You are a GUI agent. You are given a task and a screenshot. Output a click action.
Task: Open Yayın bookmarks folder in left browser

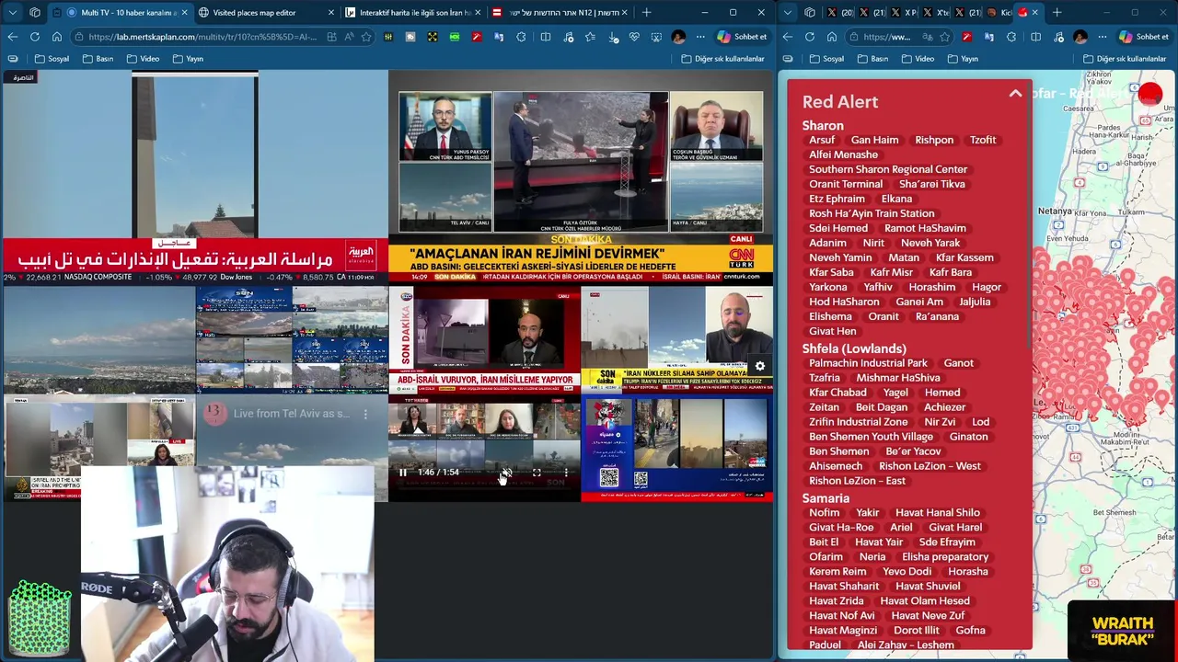(x=188, y=59)
